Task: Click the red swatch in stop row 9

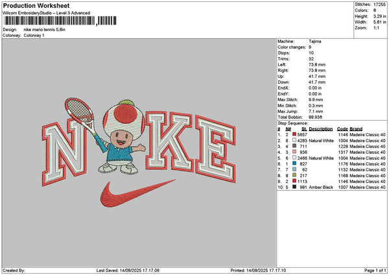Action: click(294, 181)
